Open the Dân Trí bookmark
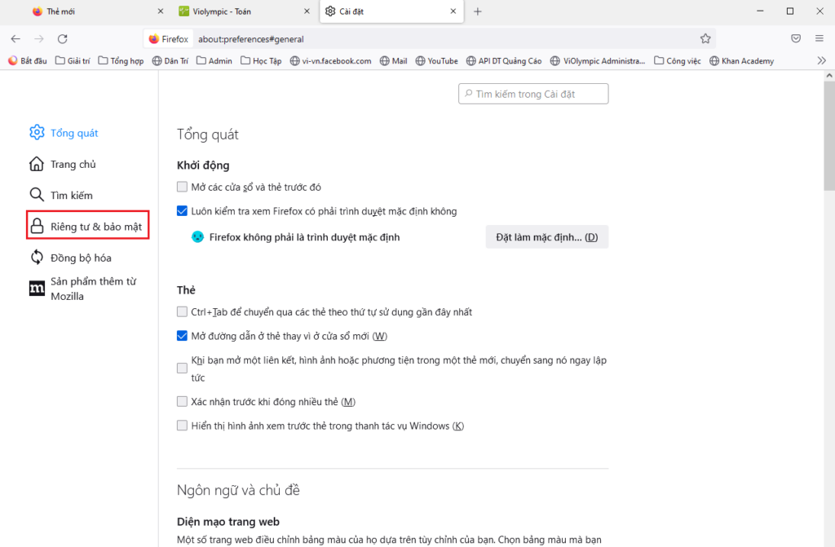Viewport: 835px width, 547px height. pos(170,60)
